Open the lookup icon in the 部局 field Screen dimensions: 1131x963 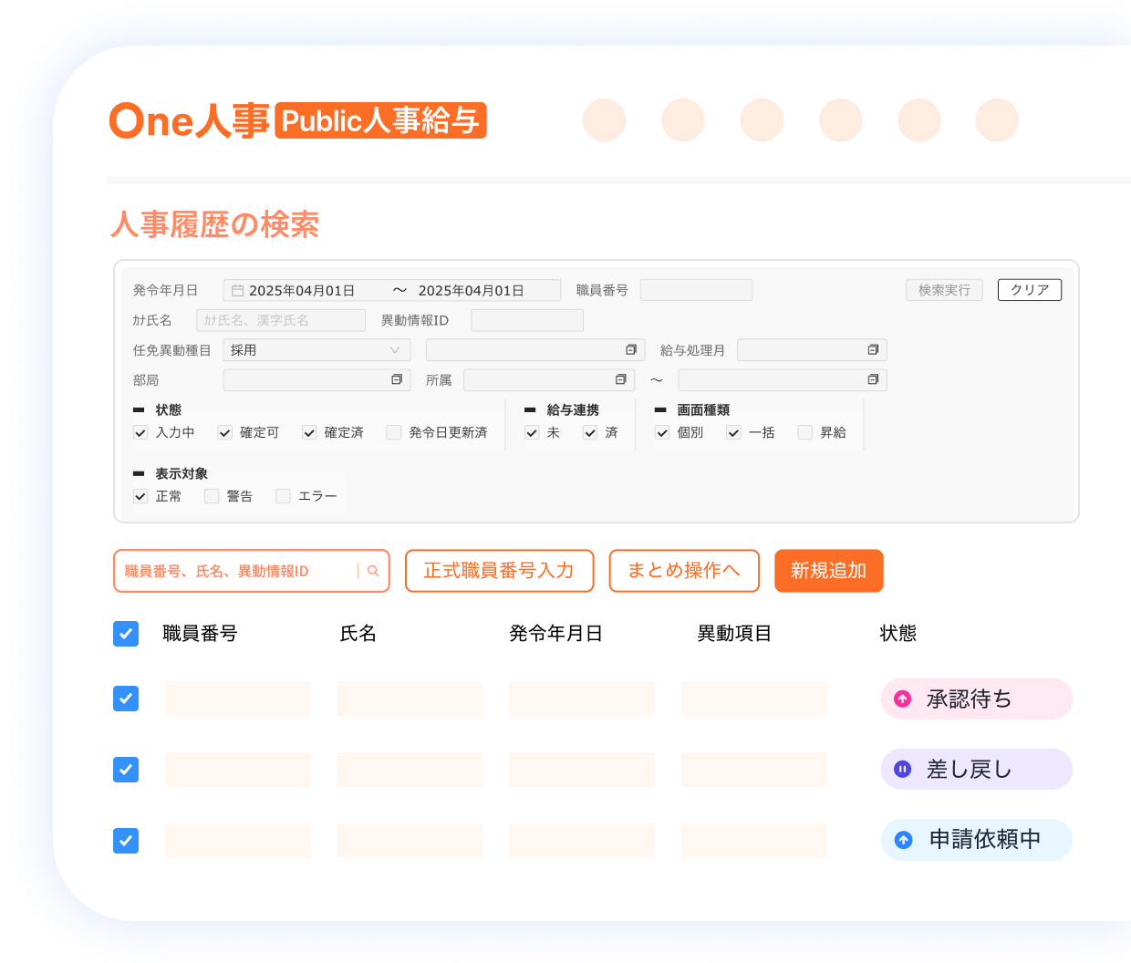point(397,379)
